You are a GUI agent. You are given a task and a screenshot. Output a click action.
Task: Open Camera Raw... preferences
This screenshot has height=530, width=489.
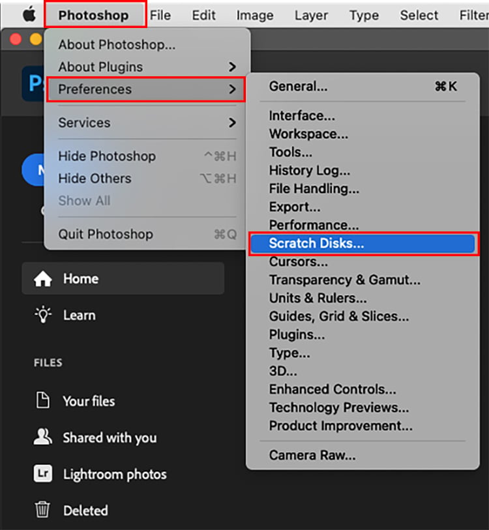tap(363, 456)
